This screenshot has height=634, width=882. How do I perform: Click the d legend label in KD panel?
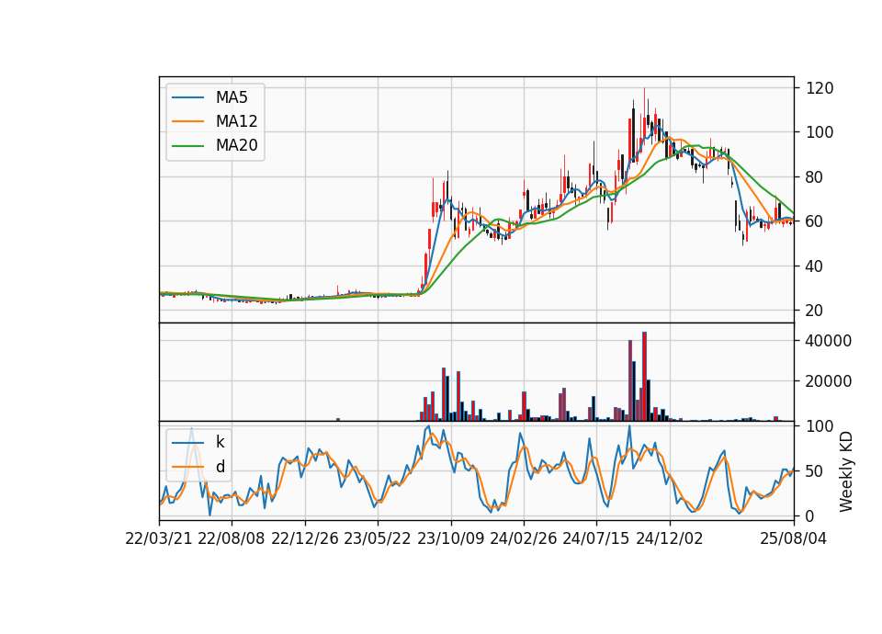tap(220, 467)
